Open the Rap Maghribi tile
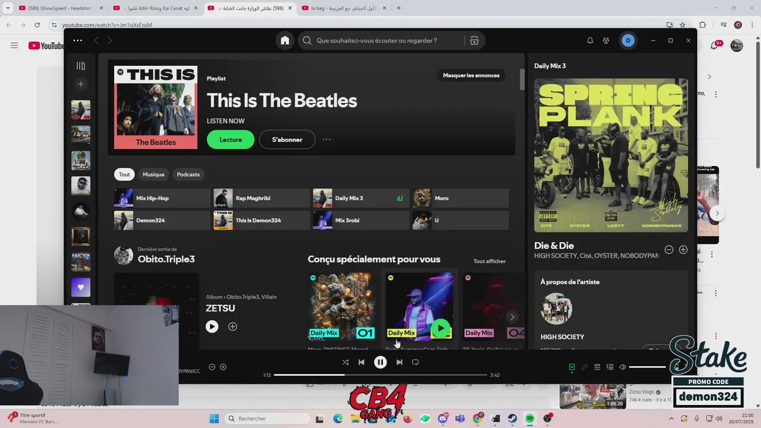Image resolution: width=761 pixels, height=428 pixels. pos(262,198)
